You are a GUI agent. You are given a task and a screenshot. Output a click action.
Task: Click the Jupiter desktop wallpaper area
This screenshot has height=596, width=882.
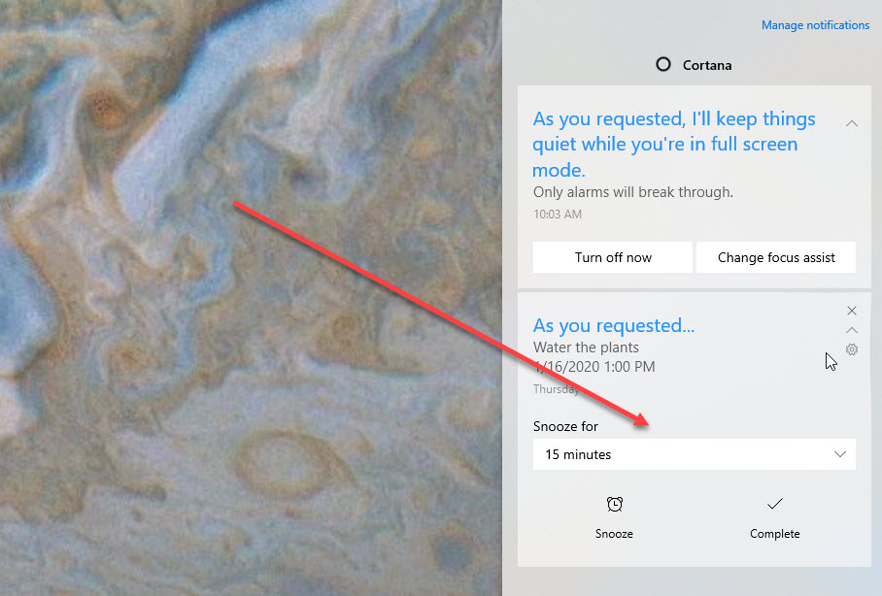[251, 298]
